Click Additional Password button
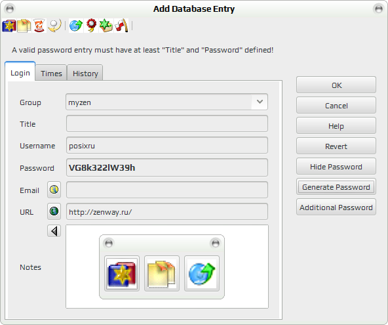 [x=336, y=207]
